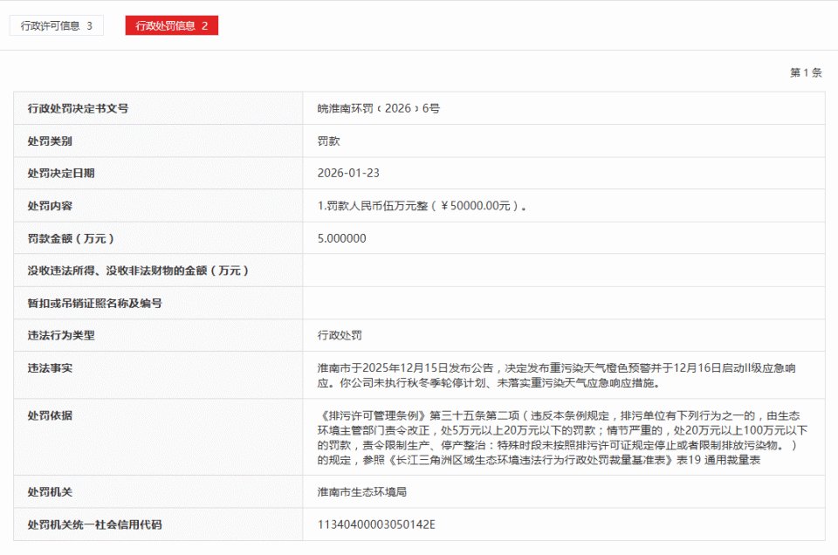Click the 处罚决定日期 label
The image size is (838, 555).
pos(61,173)
